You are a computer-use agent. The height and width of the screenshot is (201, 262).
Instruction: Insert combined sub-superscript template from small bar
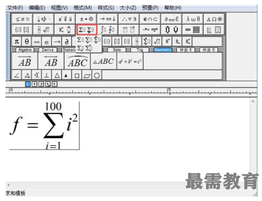click(x=187, y=41)
